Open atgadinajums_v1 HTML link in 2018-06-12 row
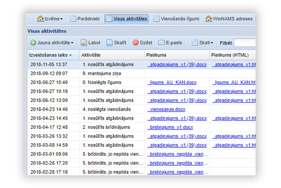This screenshot has width=281, height=188. coord(234,101)
